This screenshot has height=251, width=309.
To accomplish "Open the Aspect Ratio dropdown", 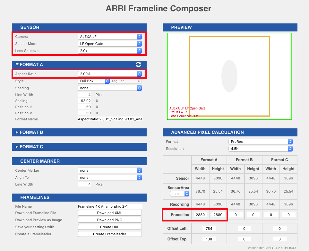I will (x=109, y=74).
